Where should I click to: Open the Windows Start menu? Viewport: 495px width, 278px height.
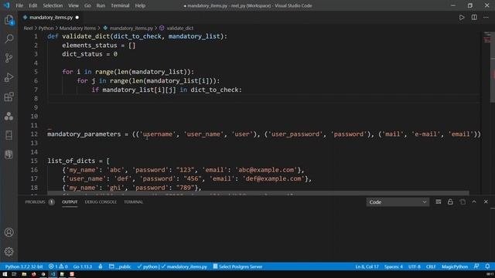coord(5,274)
